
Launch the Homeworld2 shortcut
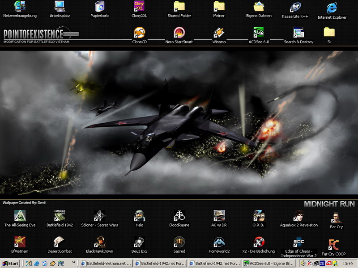tap(219, 245)
